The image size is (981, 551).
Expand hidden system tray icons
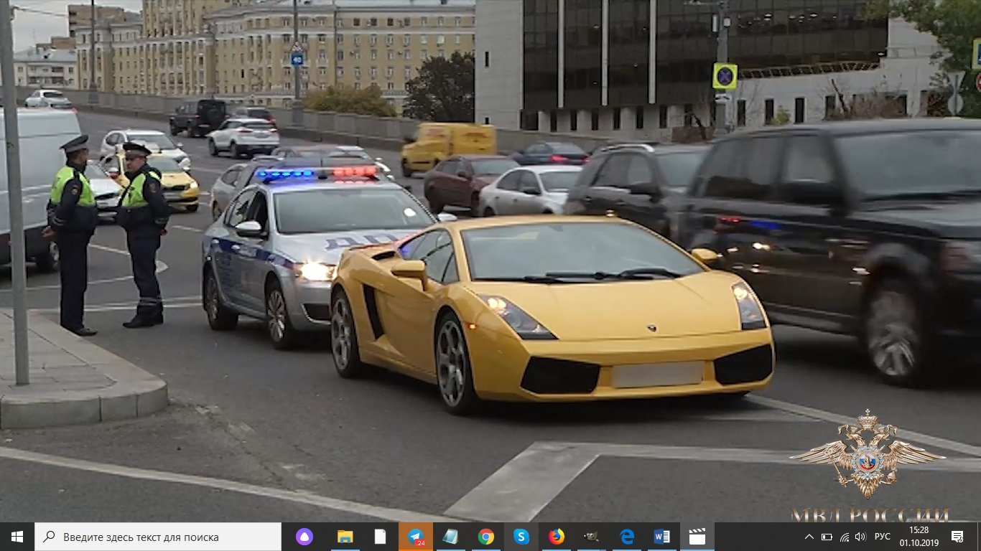pos(809,537)
